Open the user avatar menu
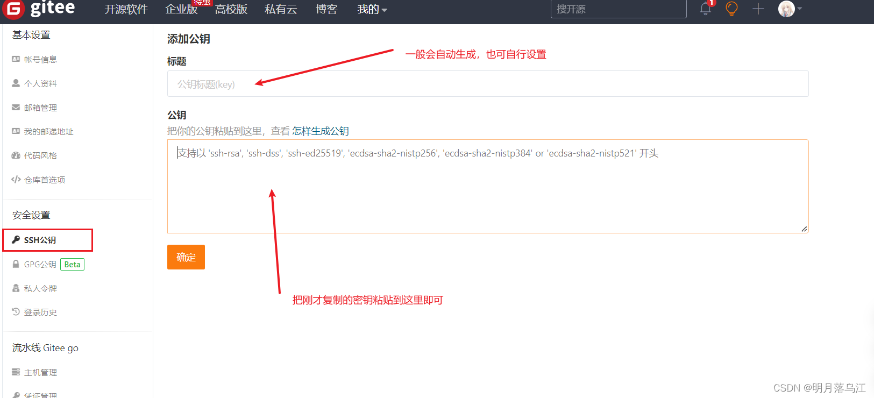Image resolution: width=874 pixels, height=398 pixels. coord(786,9)
